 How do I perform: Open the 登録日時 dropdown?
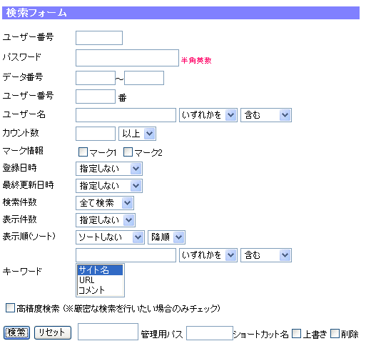click(x=109, y=169)
